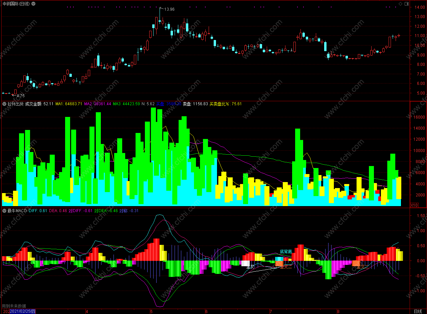Click the diamond marker icon at top right
Image resolution: width=427 pixels, height=314 pixels.
400,4
